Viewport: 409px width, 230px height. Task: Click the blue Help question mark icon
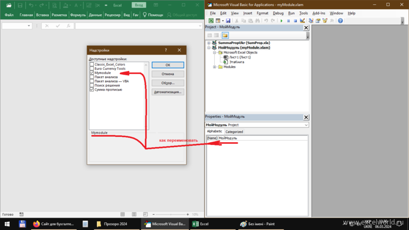pos(340,21)
